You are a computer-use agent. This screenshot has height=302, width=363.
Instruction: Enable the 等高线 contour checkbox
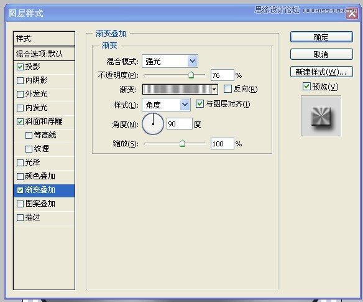tap(29, 136)
